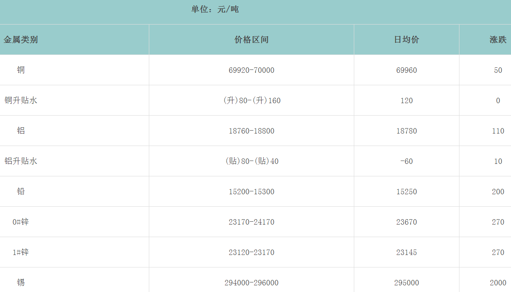Click the 铝升贴水 row label
The height and width of the screenshot is (292, 511).
pos(21,161)
